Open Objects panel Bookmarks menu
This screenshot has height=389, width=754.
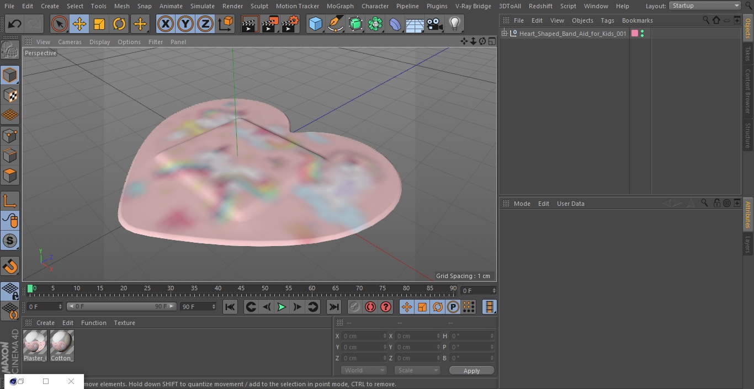point(637,20)
